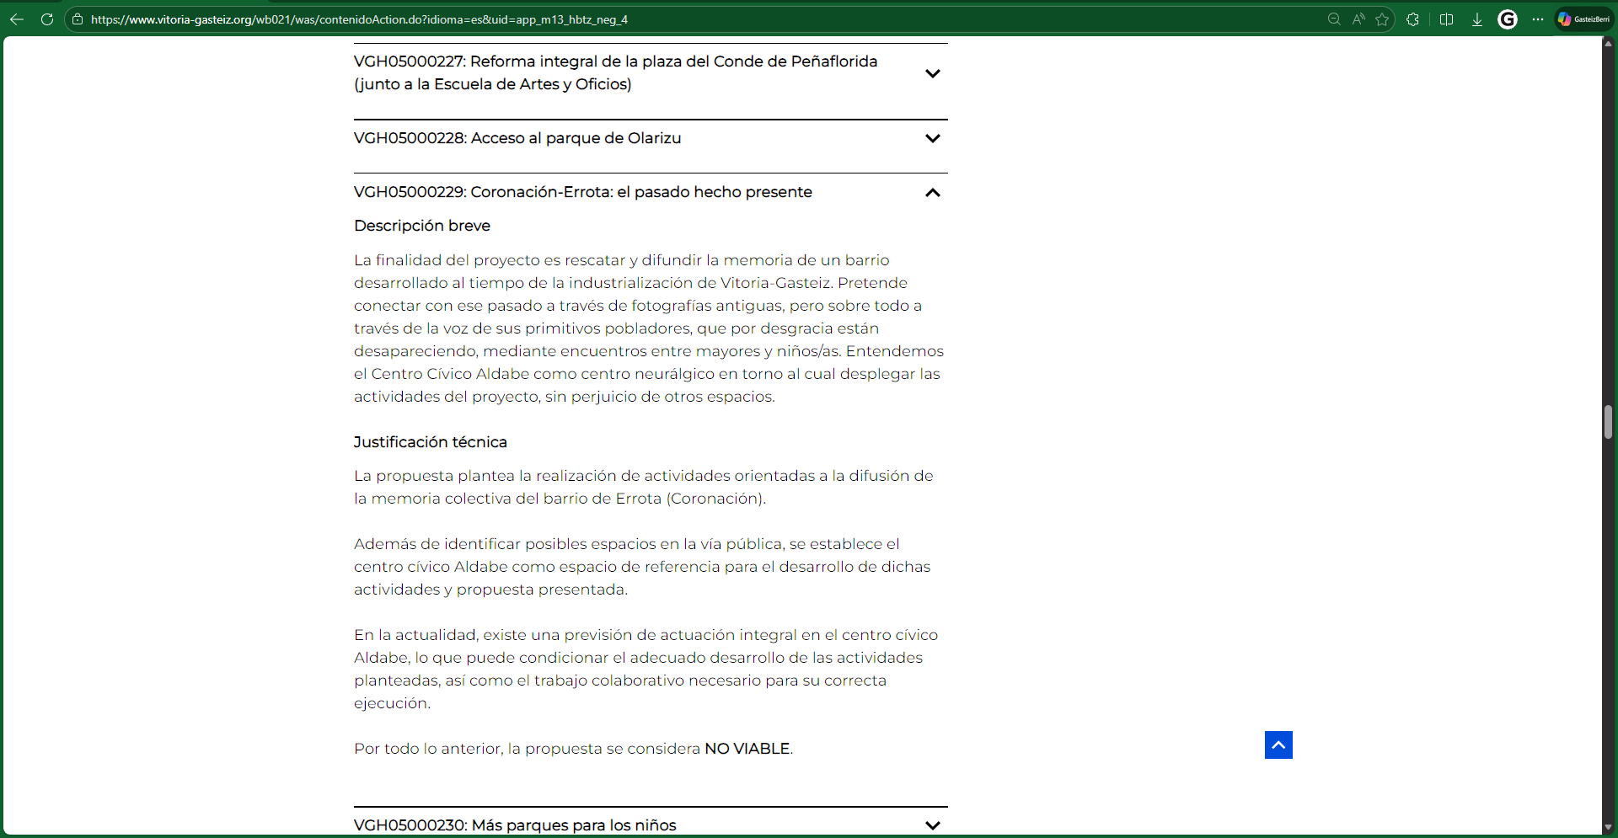View site security info lock icon

tap(78, 19)
